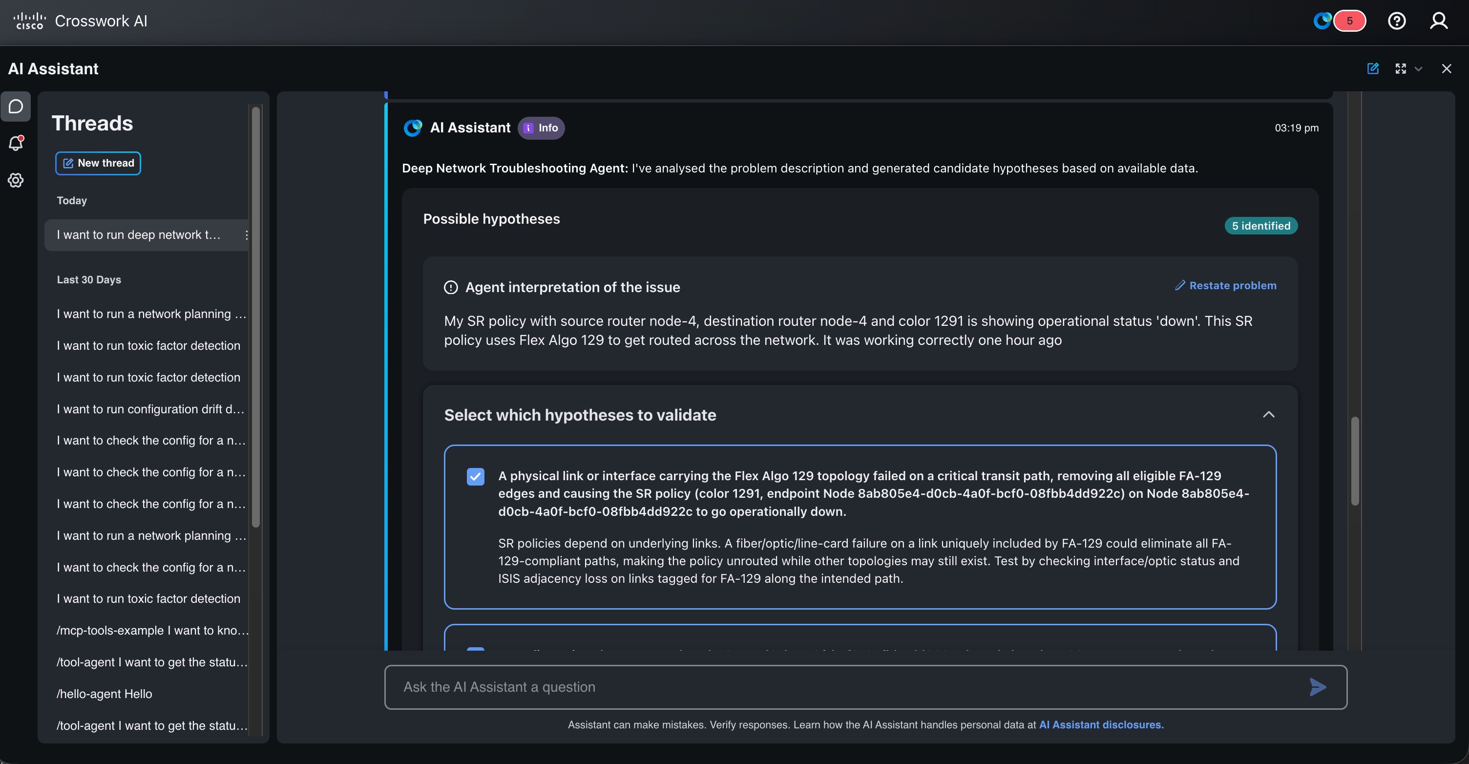Click the new thread edit icon in AI Assistant header
The width and height of the screenshot is (1469, 764).
tap(1373, 68)
